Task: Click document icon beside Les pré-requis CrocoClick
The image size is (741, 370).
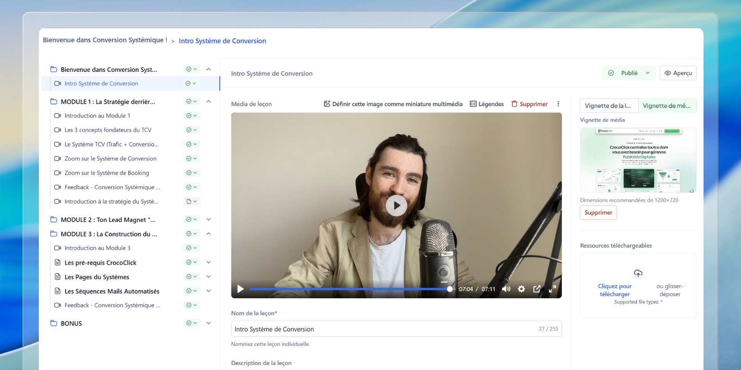Action: pyautogui.click(x=57, y=263)
